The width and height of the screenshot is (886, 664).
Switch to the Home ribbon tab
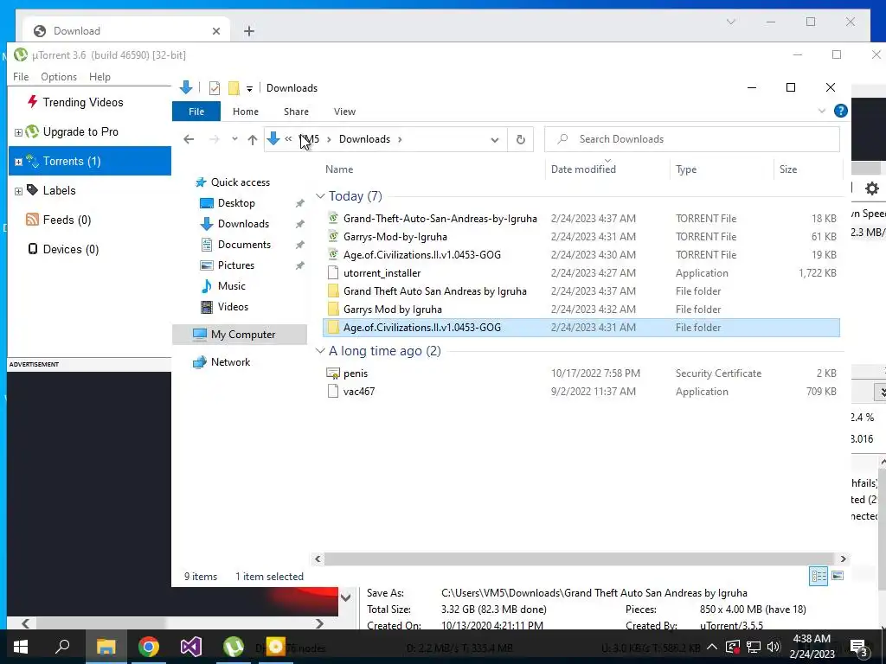[245, 112]
